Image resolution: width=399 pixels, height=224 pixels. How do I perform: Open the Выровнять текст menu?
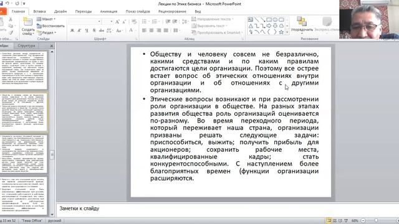click(209, 26)
